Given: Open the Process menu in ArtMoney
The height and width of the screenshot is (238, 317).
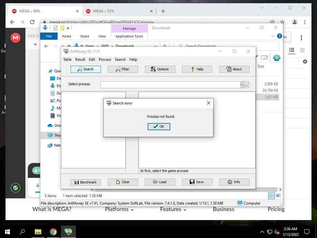Looking at the screenshot, I should tap(105, 59).
